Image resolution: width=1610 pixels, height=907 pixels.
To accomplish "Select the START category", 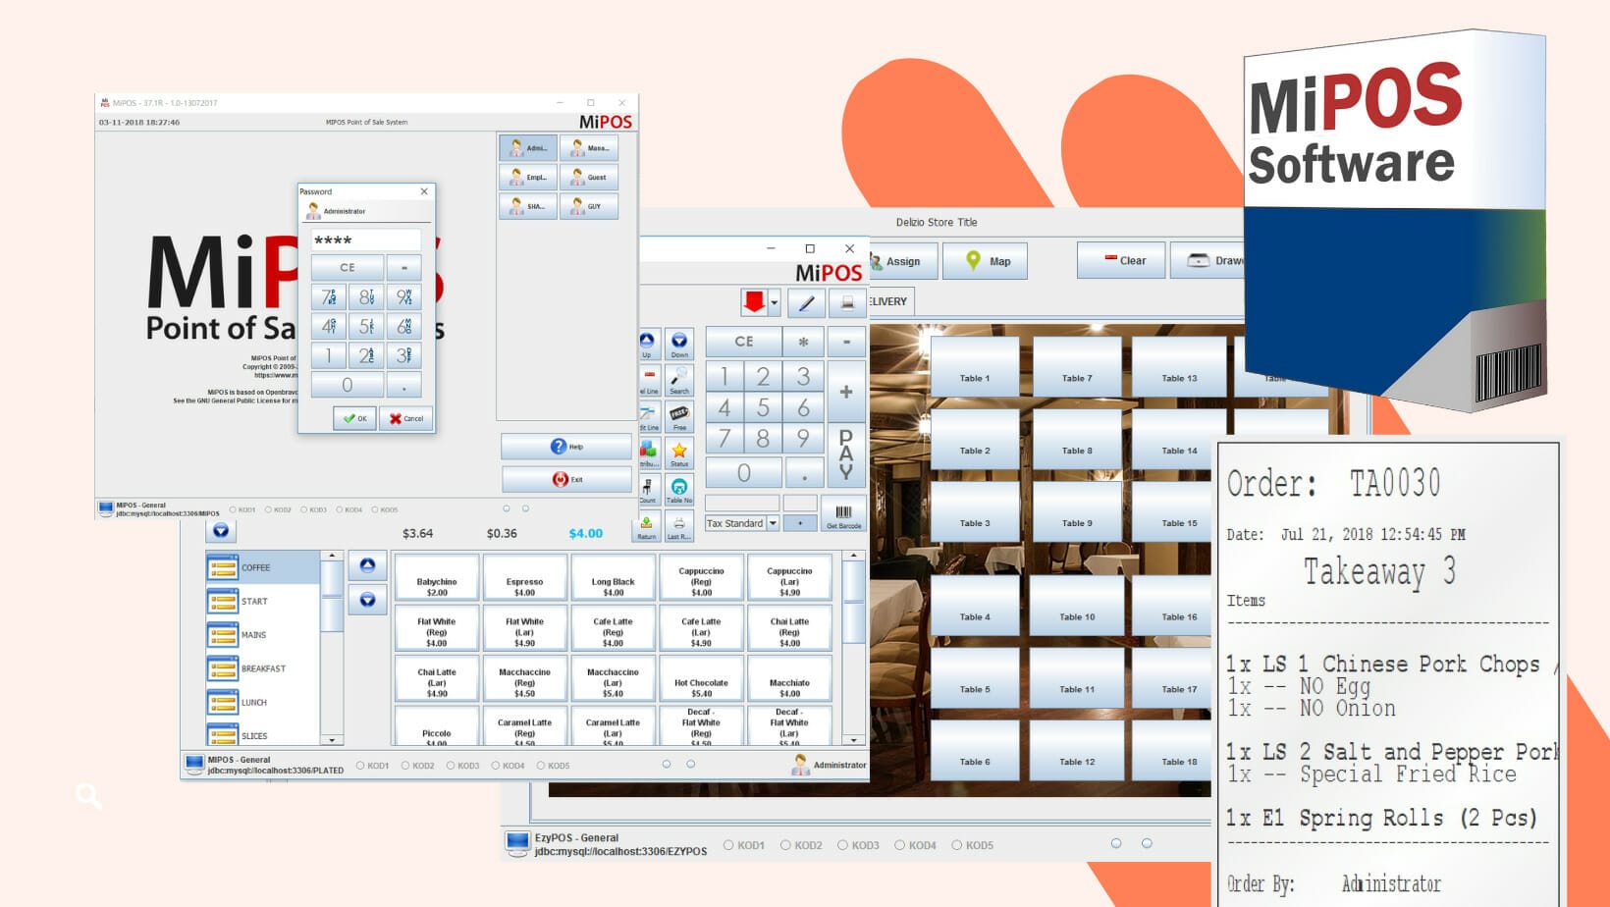I will coord(262,601).
